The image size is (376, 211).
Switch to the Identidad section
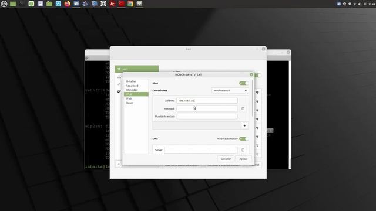(x=136, y=90)
